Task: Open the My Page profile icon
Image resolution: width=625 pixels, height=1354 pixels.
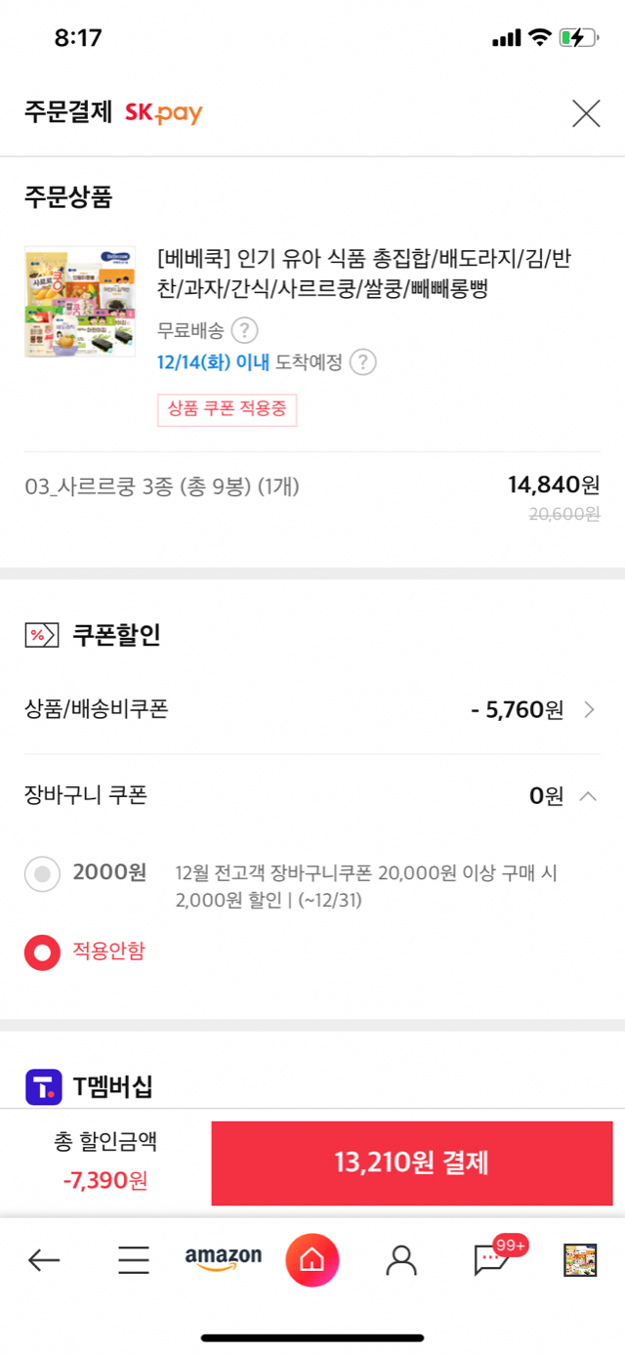Action: 400,1260
